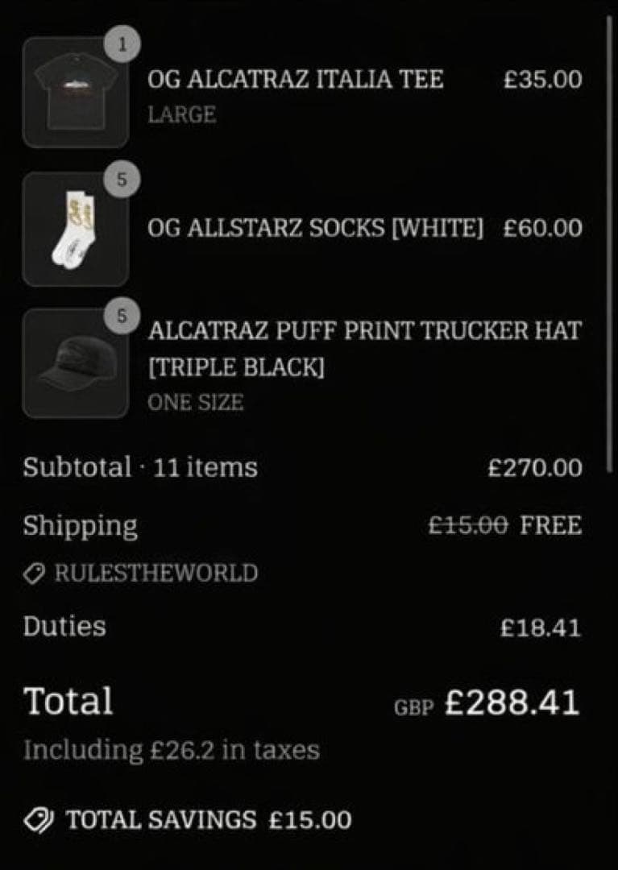This screenshot has width=618, height=870.
Task: Click quantity badge on the socks thumbnail
Action: tap(122, 180)
